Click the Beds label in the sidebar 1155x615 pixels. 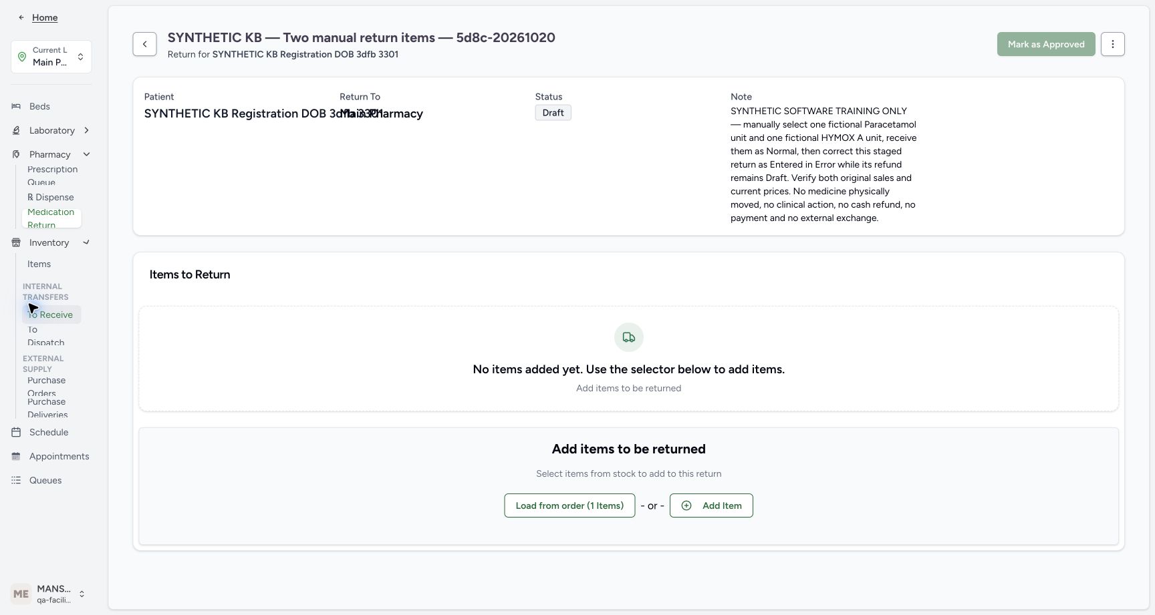click(x=39, y=106)
